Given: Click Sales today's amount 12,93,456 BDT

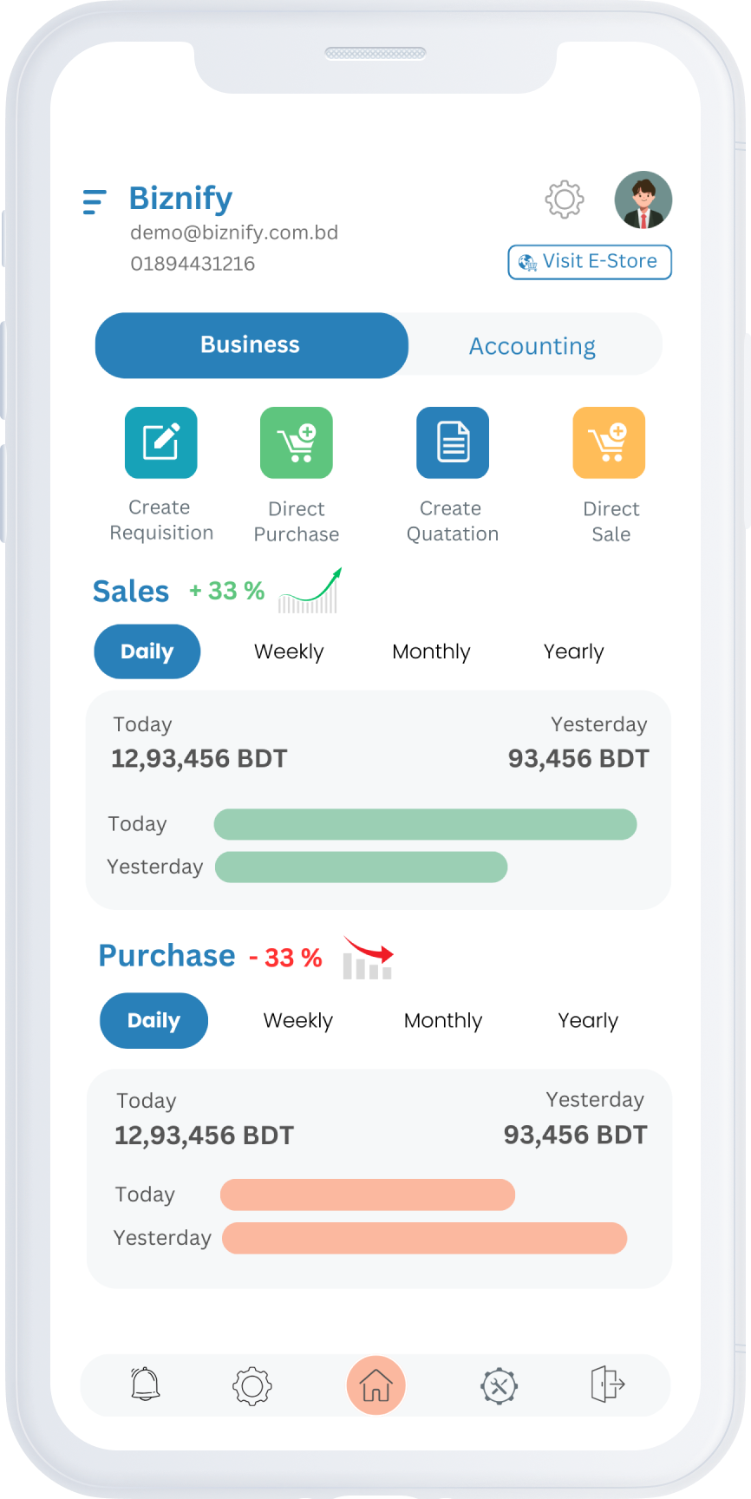Looking at the screenshot, I should coord(199,759).
